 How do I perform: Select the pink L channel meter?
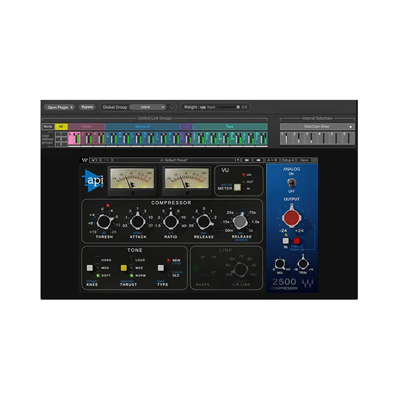[74, 138]
